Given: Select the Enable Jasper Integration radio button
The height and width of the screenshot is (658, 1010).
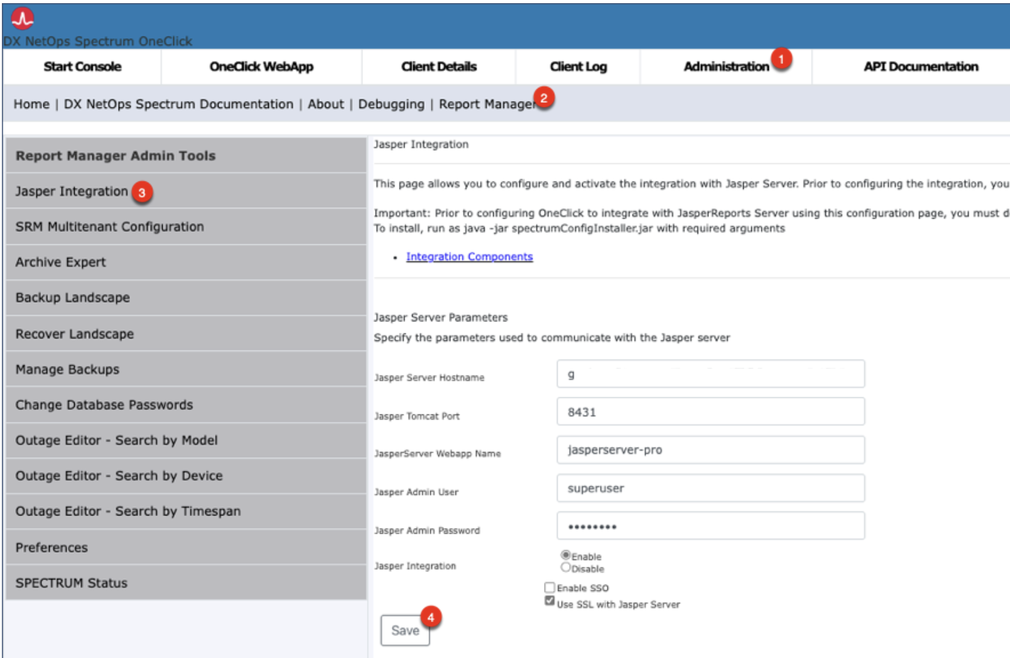Looking at the screenshot, I should 566,555.
